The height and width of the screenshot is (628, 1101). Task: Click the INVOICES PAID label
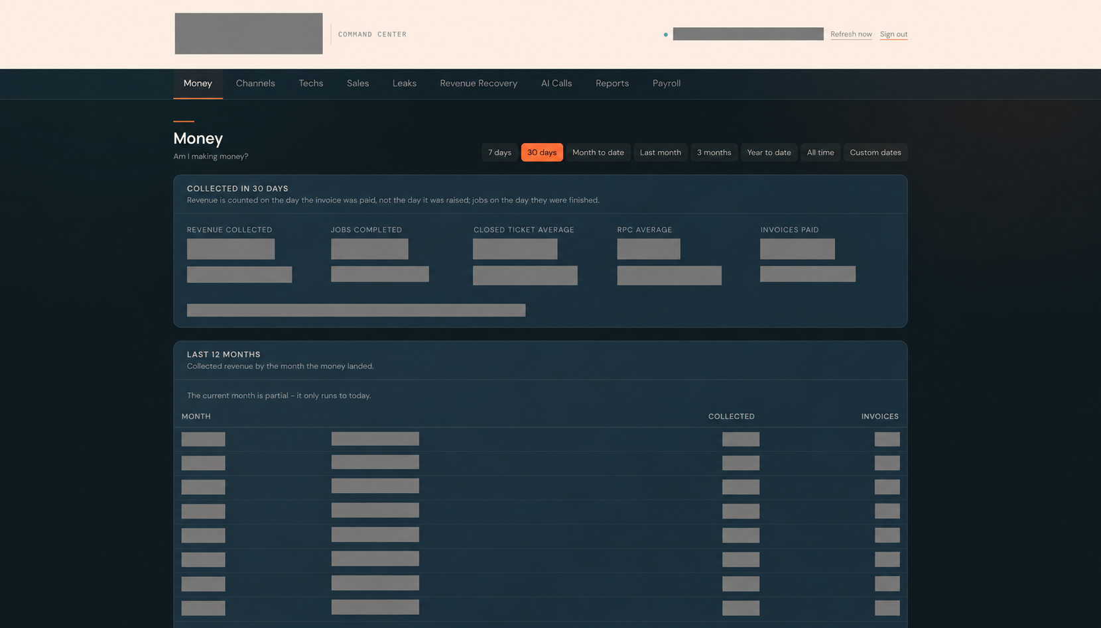pos(789,230)
